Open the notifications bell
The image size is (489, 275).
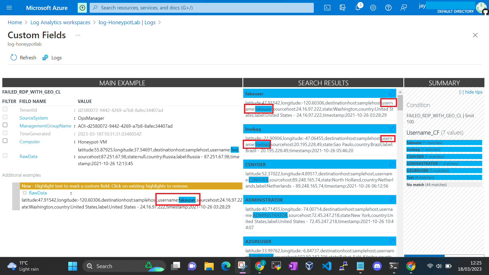(x=358, y=8)
